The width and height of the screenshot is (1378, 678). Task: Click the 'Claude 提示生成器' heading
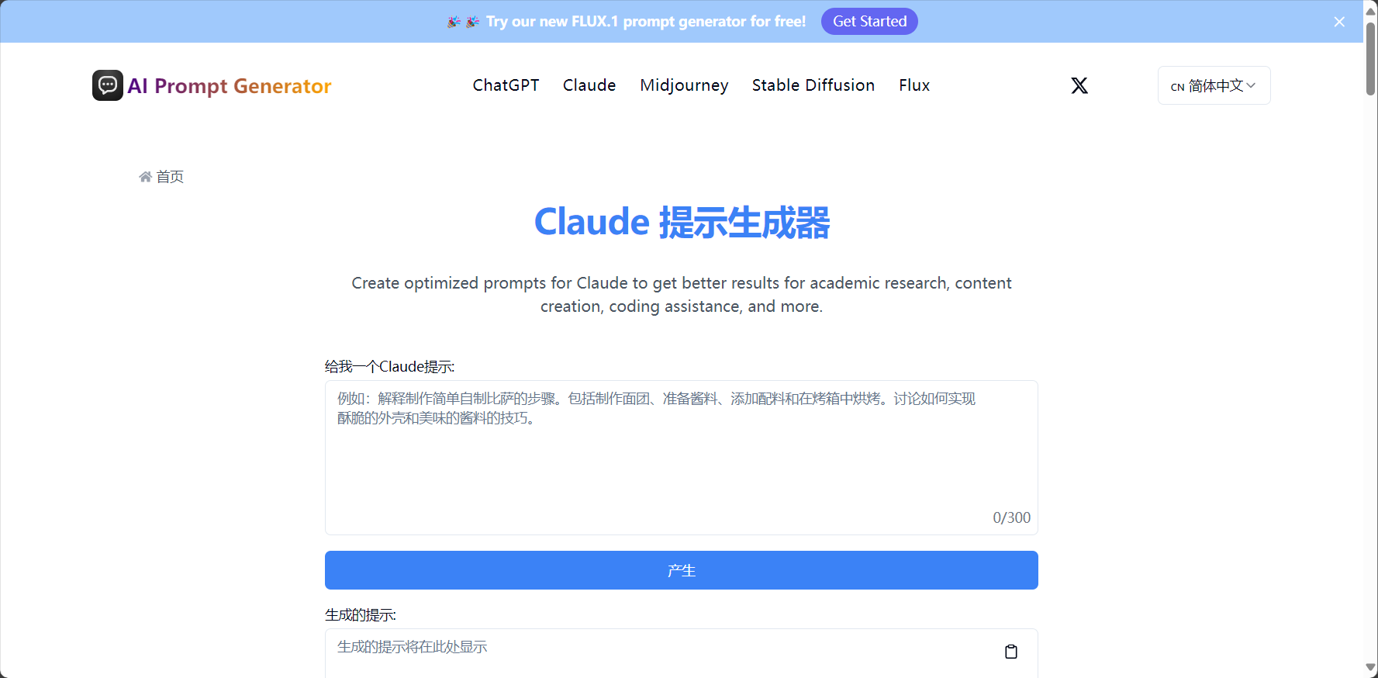pyautogui.click(x=682, y=223)
